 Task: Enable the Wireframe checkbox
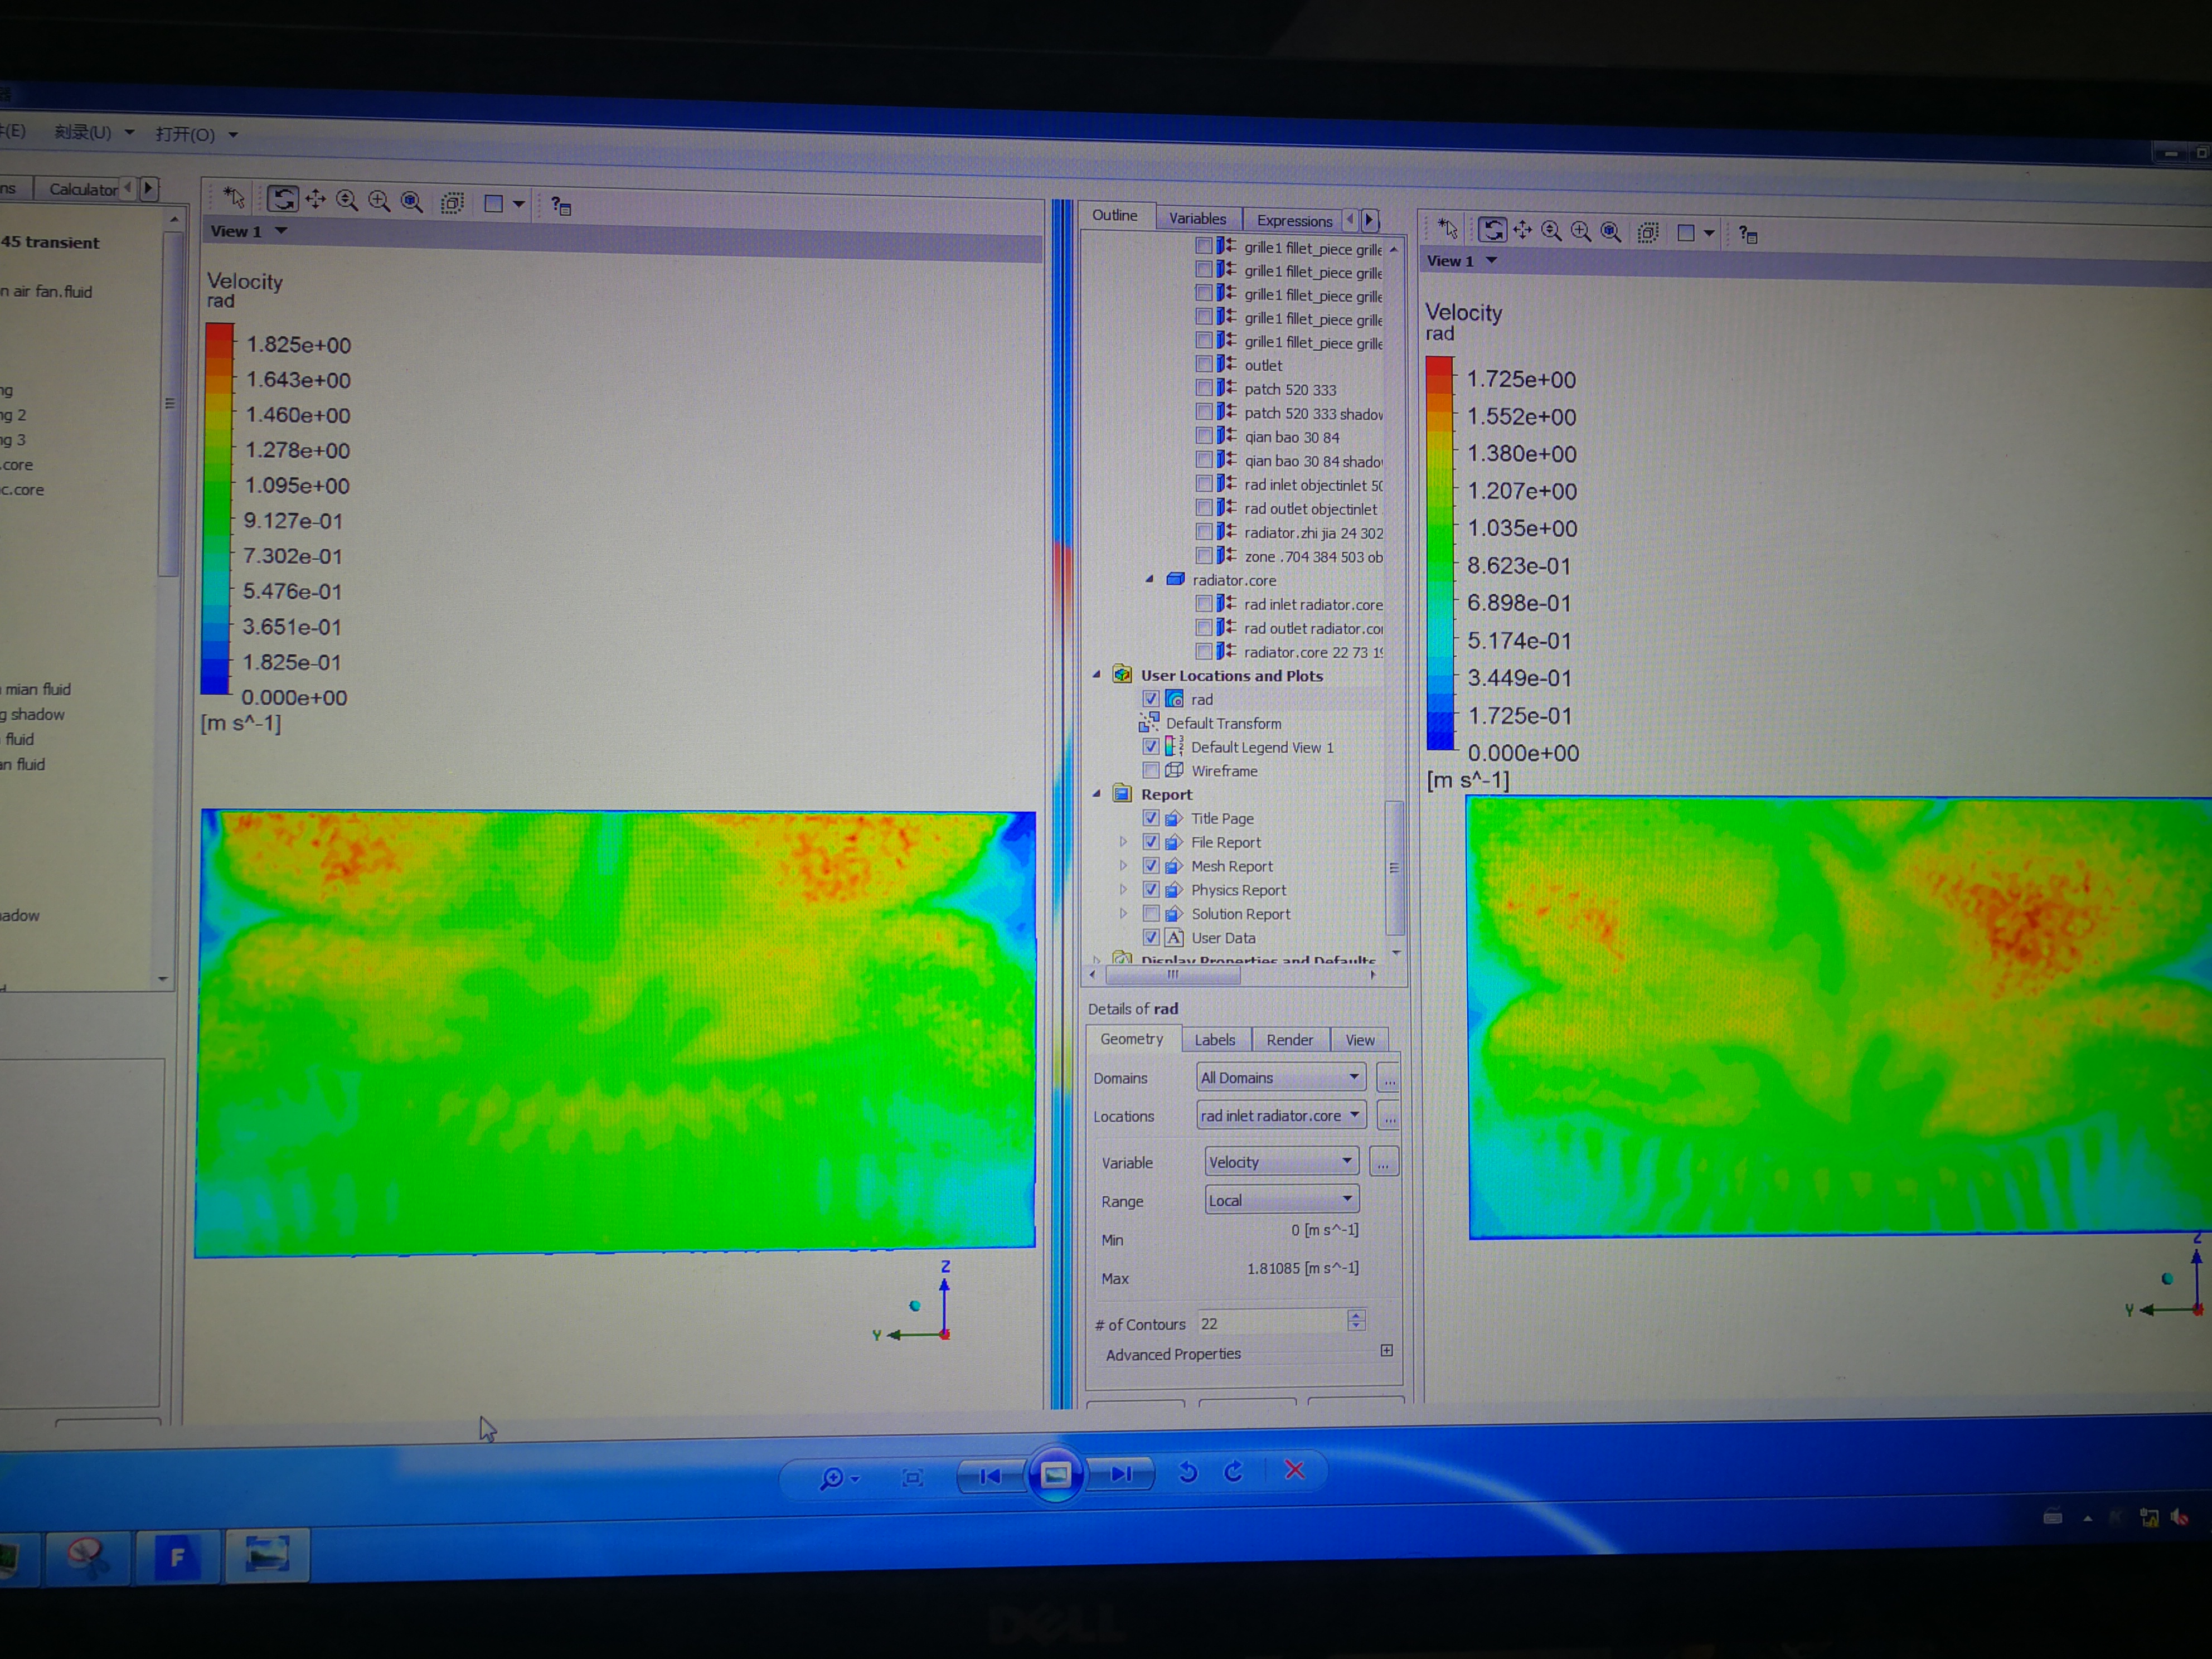tap(1151, 771)
